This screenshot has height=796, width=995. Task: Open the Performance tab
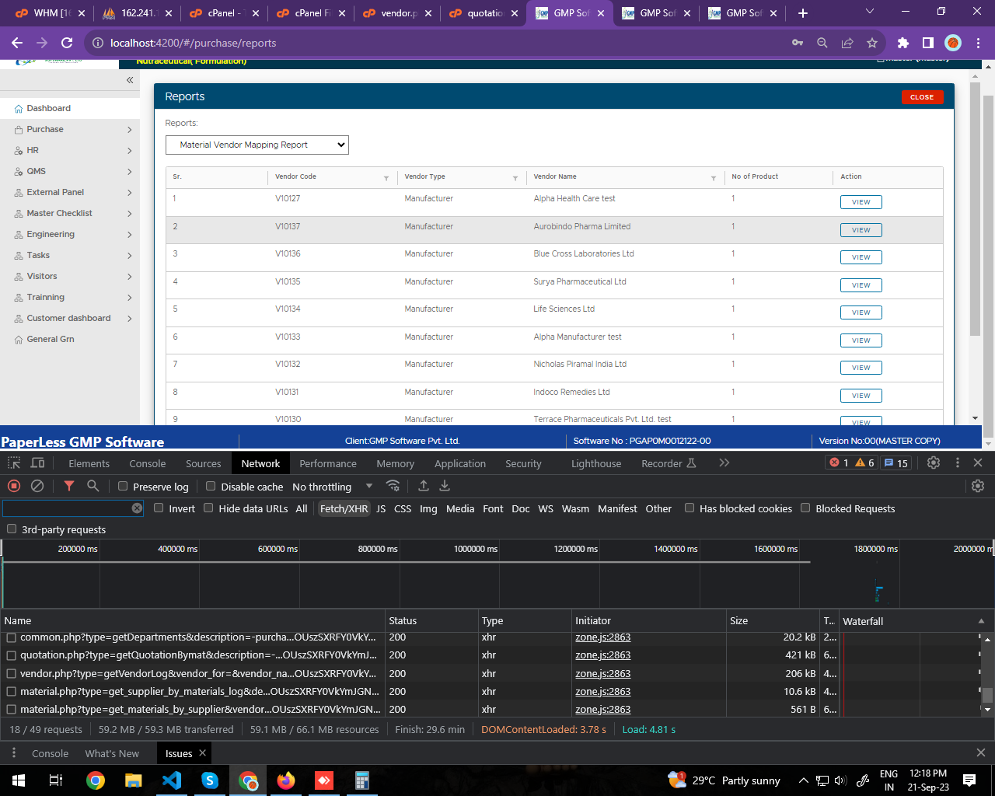click(327, 463)
